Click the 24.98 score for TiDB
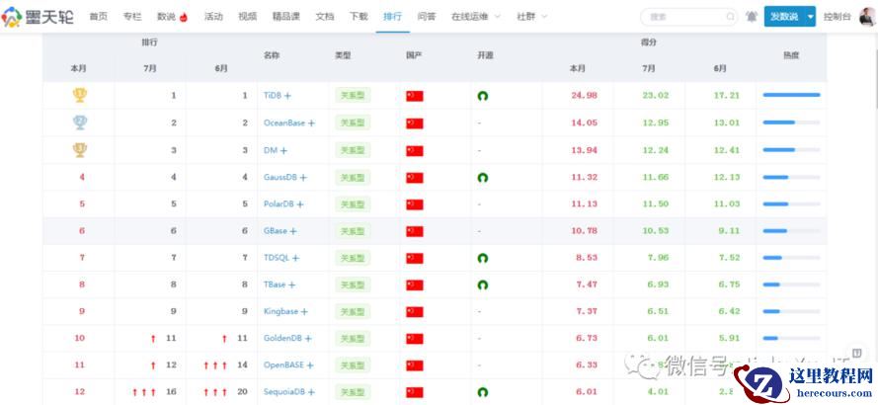 [584, 96]
